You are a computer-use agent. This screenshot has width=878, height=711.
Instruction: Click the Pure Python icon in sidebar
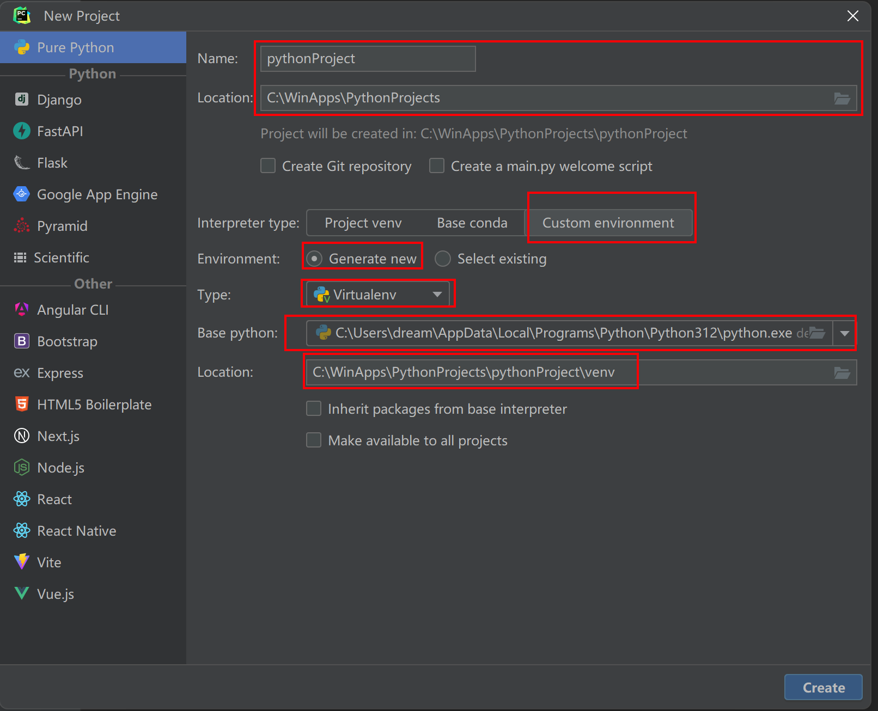click(x=22, y=47)
